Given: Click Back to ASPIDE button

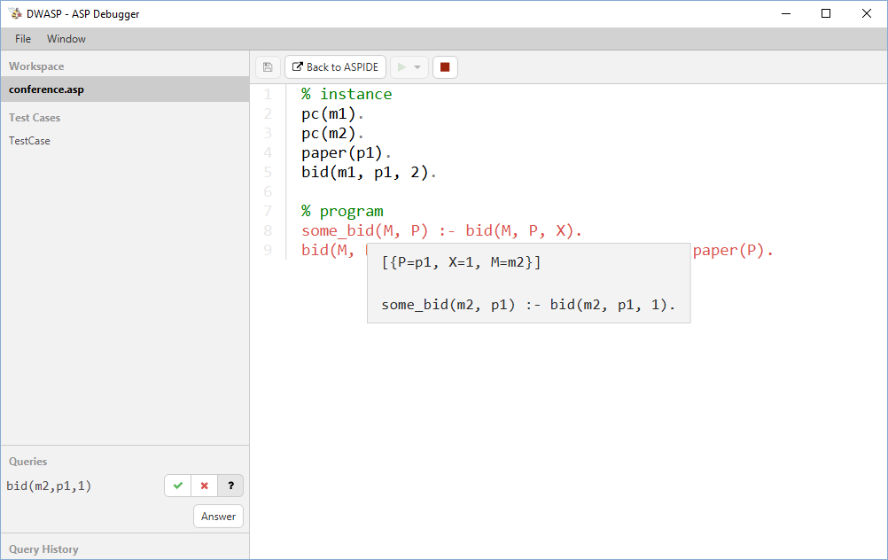Looking at the screenshot, I should [335, 67].
